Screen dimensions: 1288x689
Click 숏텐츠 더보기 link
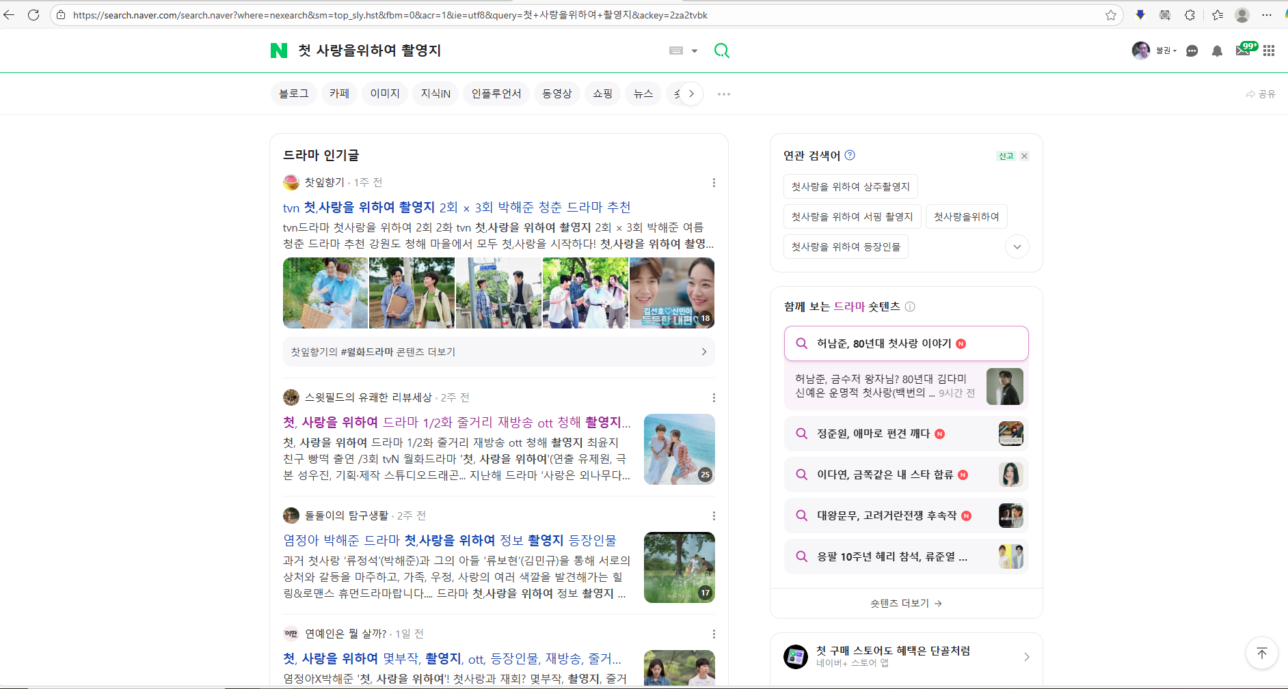pyautogui.click(x=907, y=603)
